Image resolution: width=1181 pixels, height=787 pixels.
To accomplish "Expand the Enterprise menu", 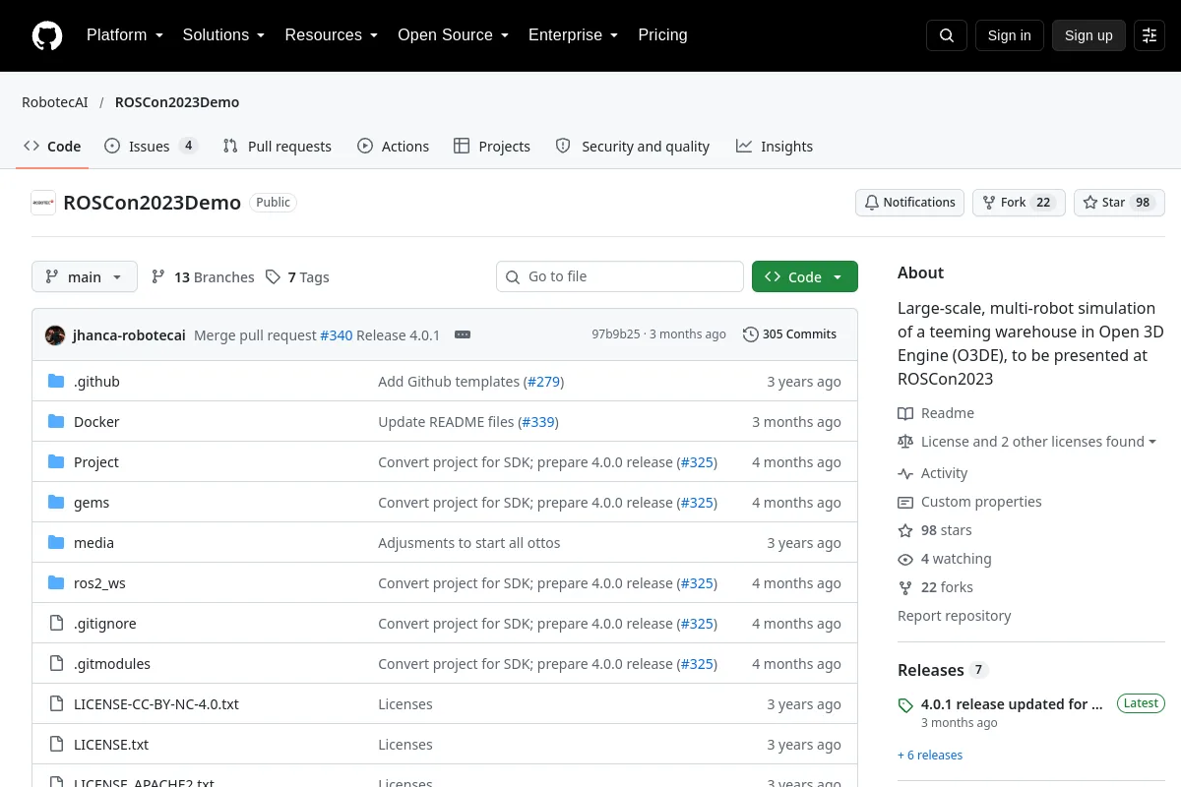I will point(573,35).
